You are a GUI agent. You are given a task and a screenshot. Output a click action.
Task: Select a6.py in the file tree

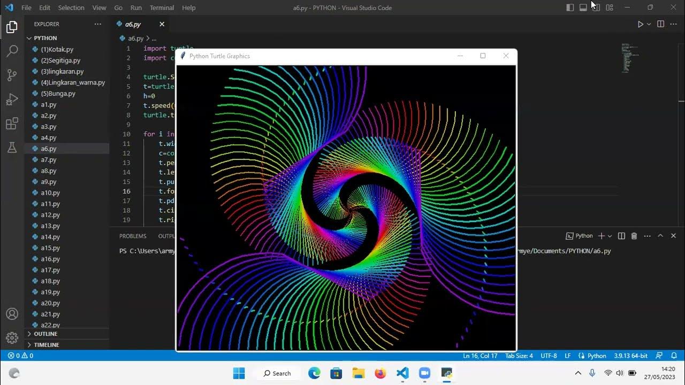pos(67,149)
